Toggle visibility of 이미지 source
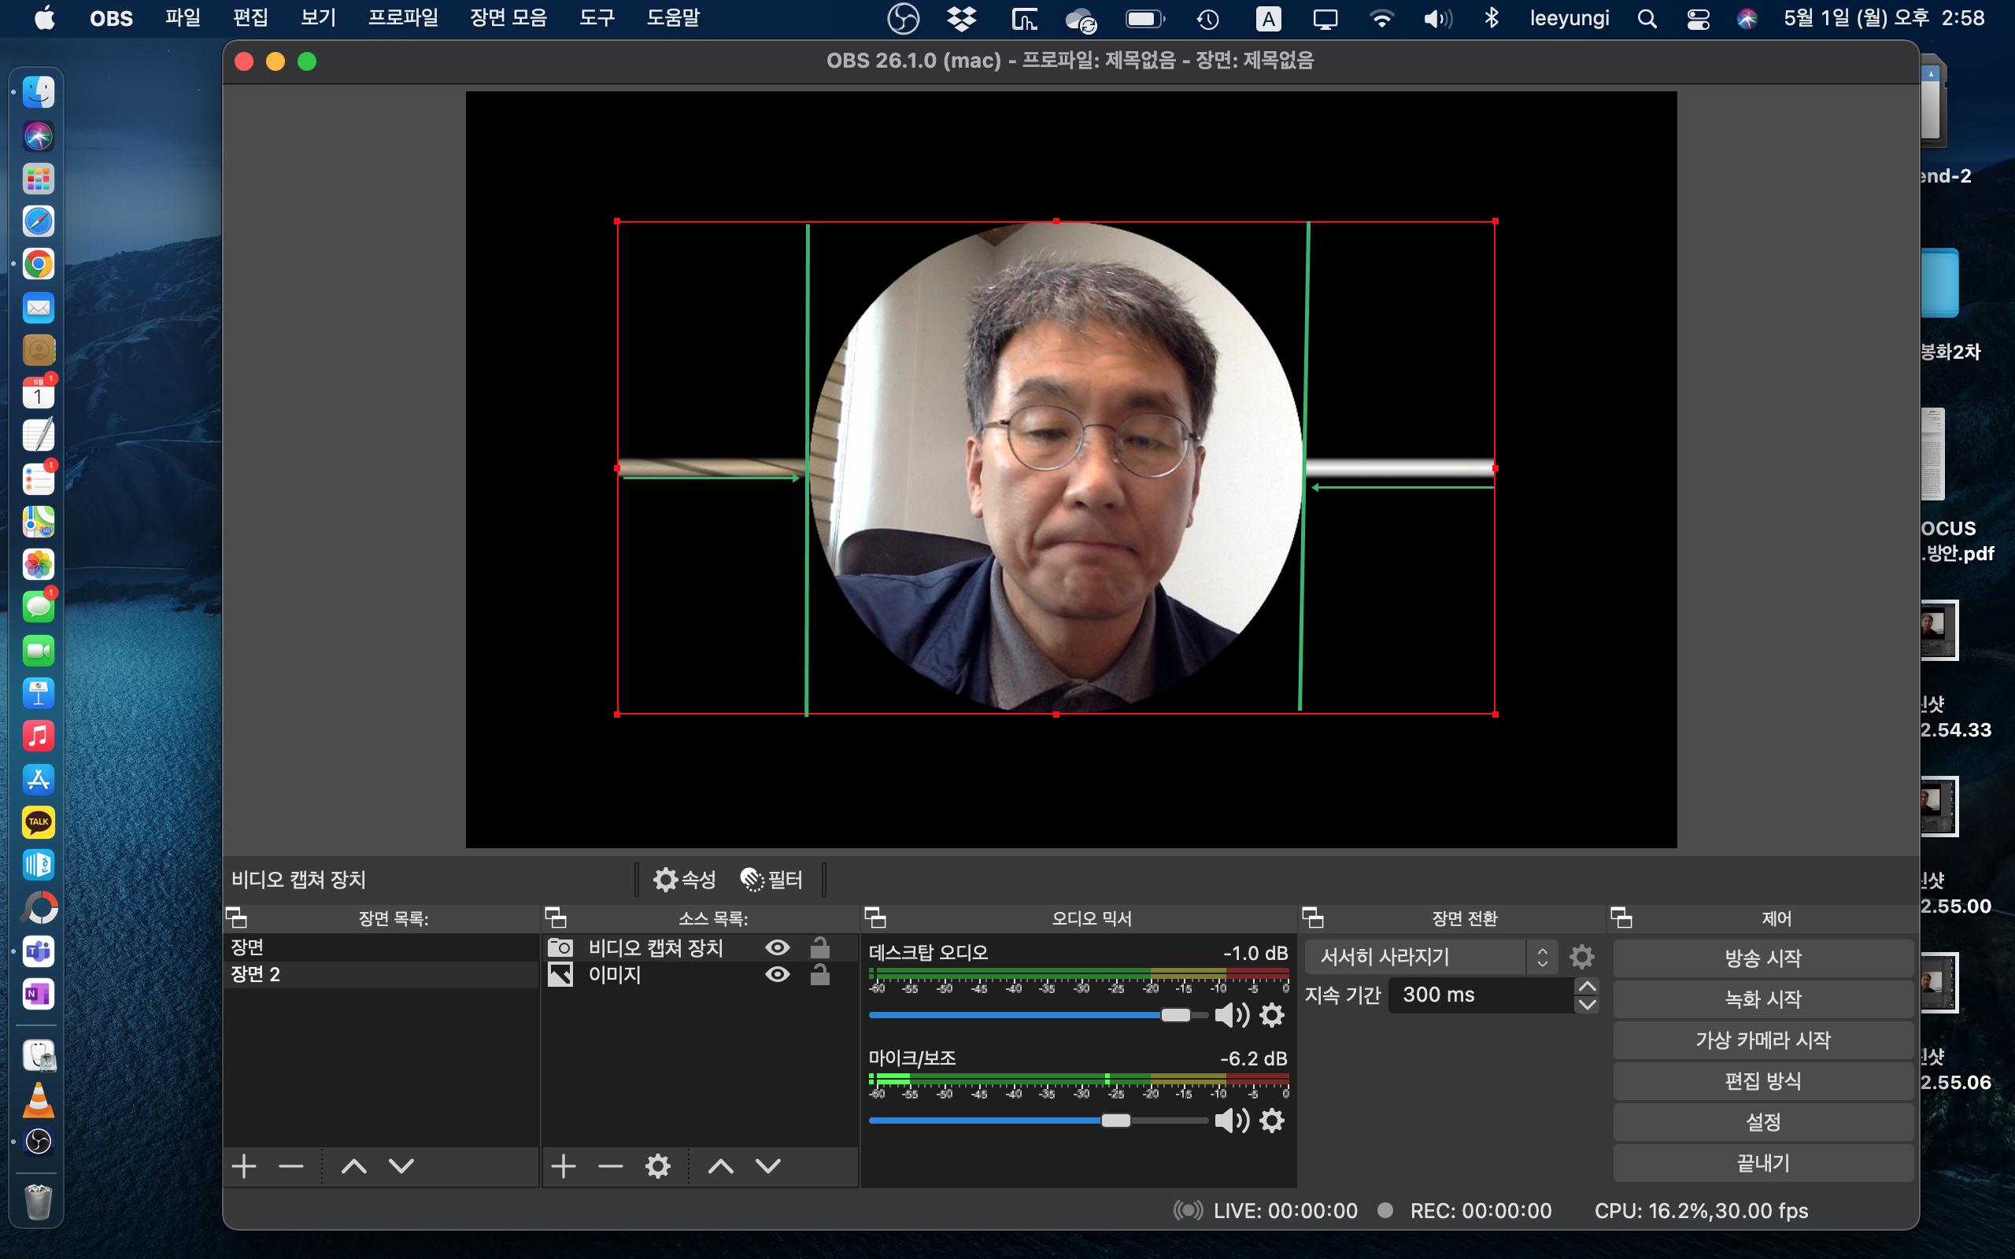The width and height of the screenshot is (2015, 1259). 778,974
